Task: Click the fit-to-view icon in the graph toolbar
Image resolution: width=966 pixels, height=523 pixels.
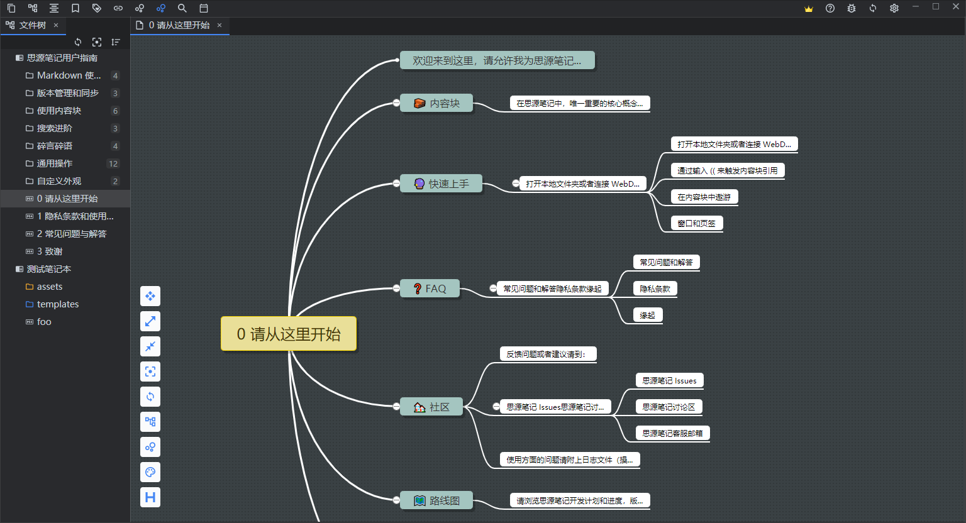Action: (150, 372)
